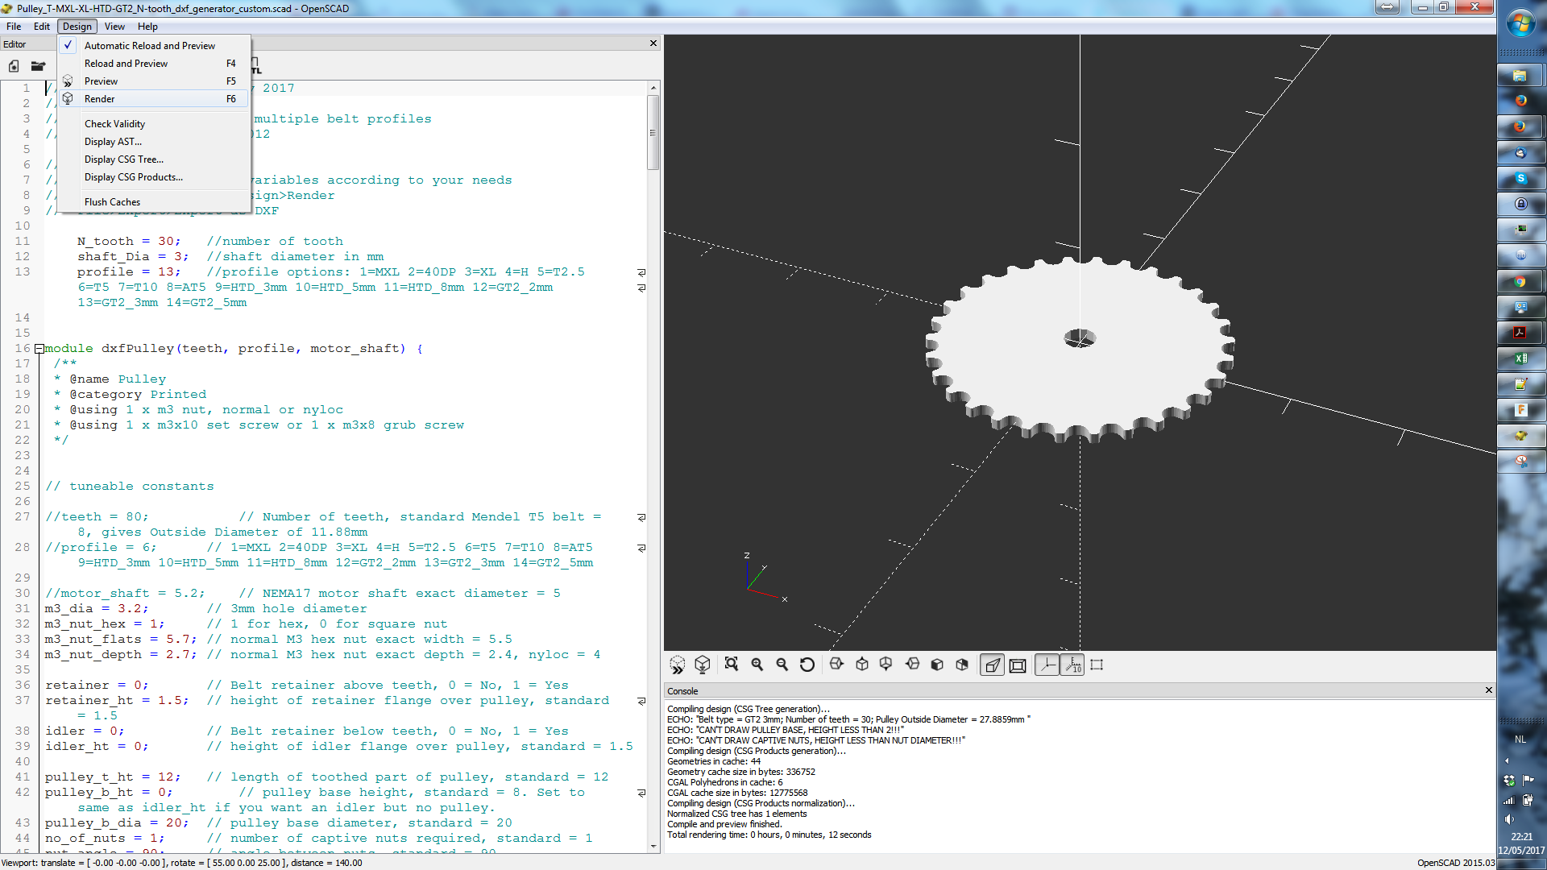Click the View All magnifier icon
1547x870 pixels.
pos(731,665)
